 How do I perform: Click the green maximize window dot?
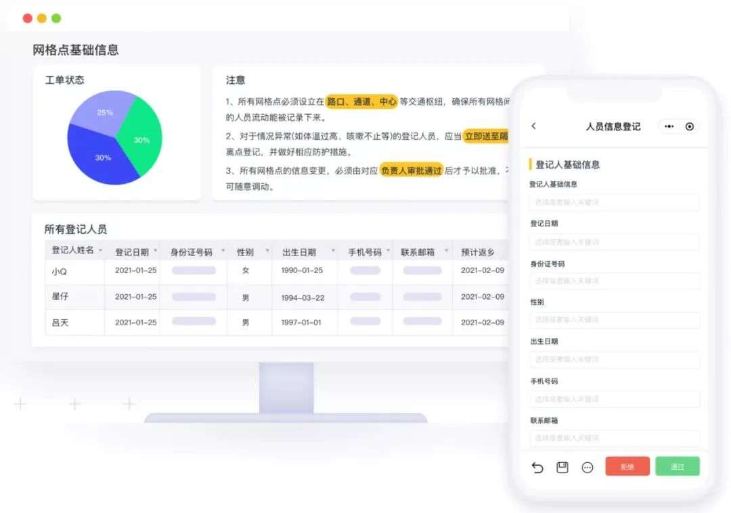coord(56,18)
